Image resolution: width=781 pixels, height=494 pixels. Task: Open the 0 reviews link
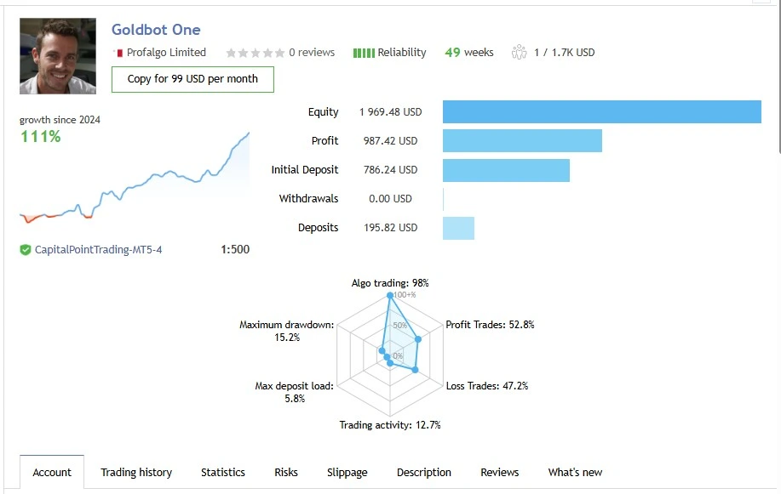coord(312,53)
